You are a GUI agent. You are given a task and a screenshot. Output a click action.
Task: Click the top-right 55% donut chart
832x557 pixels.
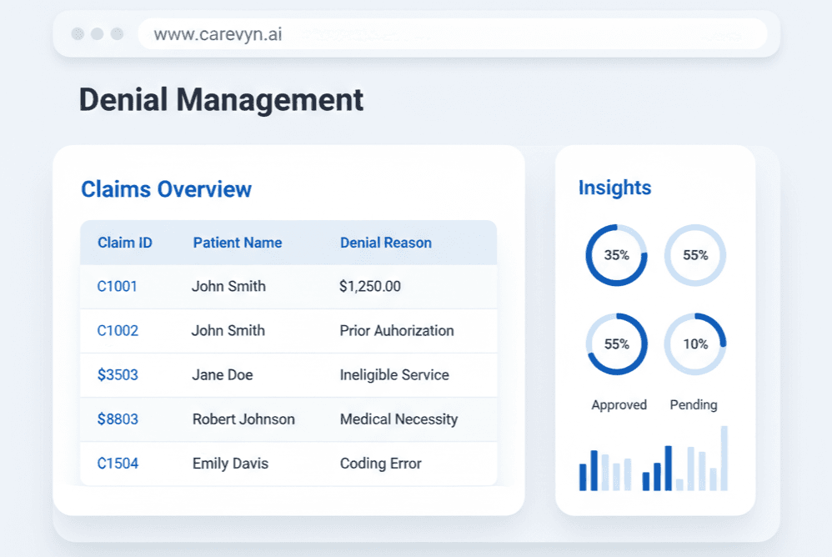pos(694,255)
